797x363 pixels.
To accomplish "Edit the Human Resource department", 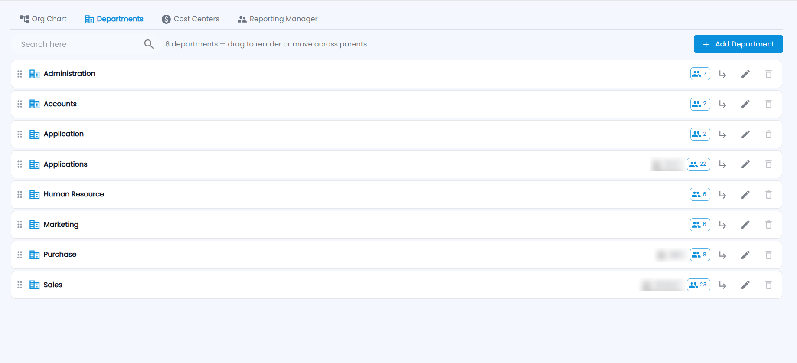I will (745, 195).
